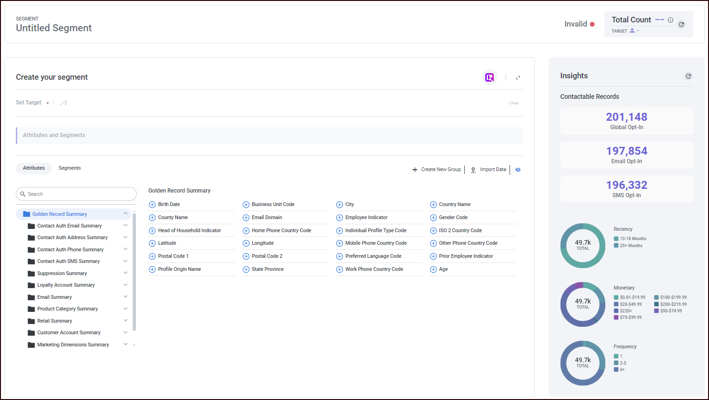
Task: Switch to the Segments tab
Action: [69, 168]
